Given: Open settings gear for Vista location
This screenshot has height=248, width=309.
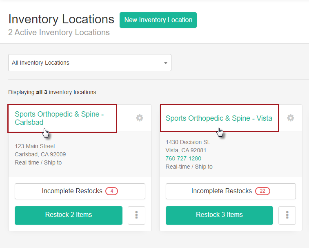Looking at the screenshot, I should 290,118.
